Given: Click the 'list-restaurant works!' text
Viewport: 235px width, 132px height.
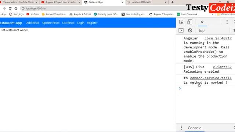Looking at the screenshot, I should coord(15,30).
